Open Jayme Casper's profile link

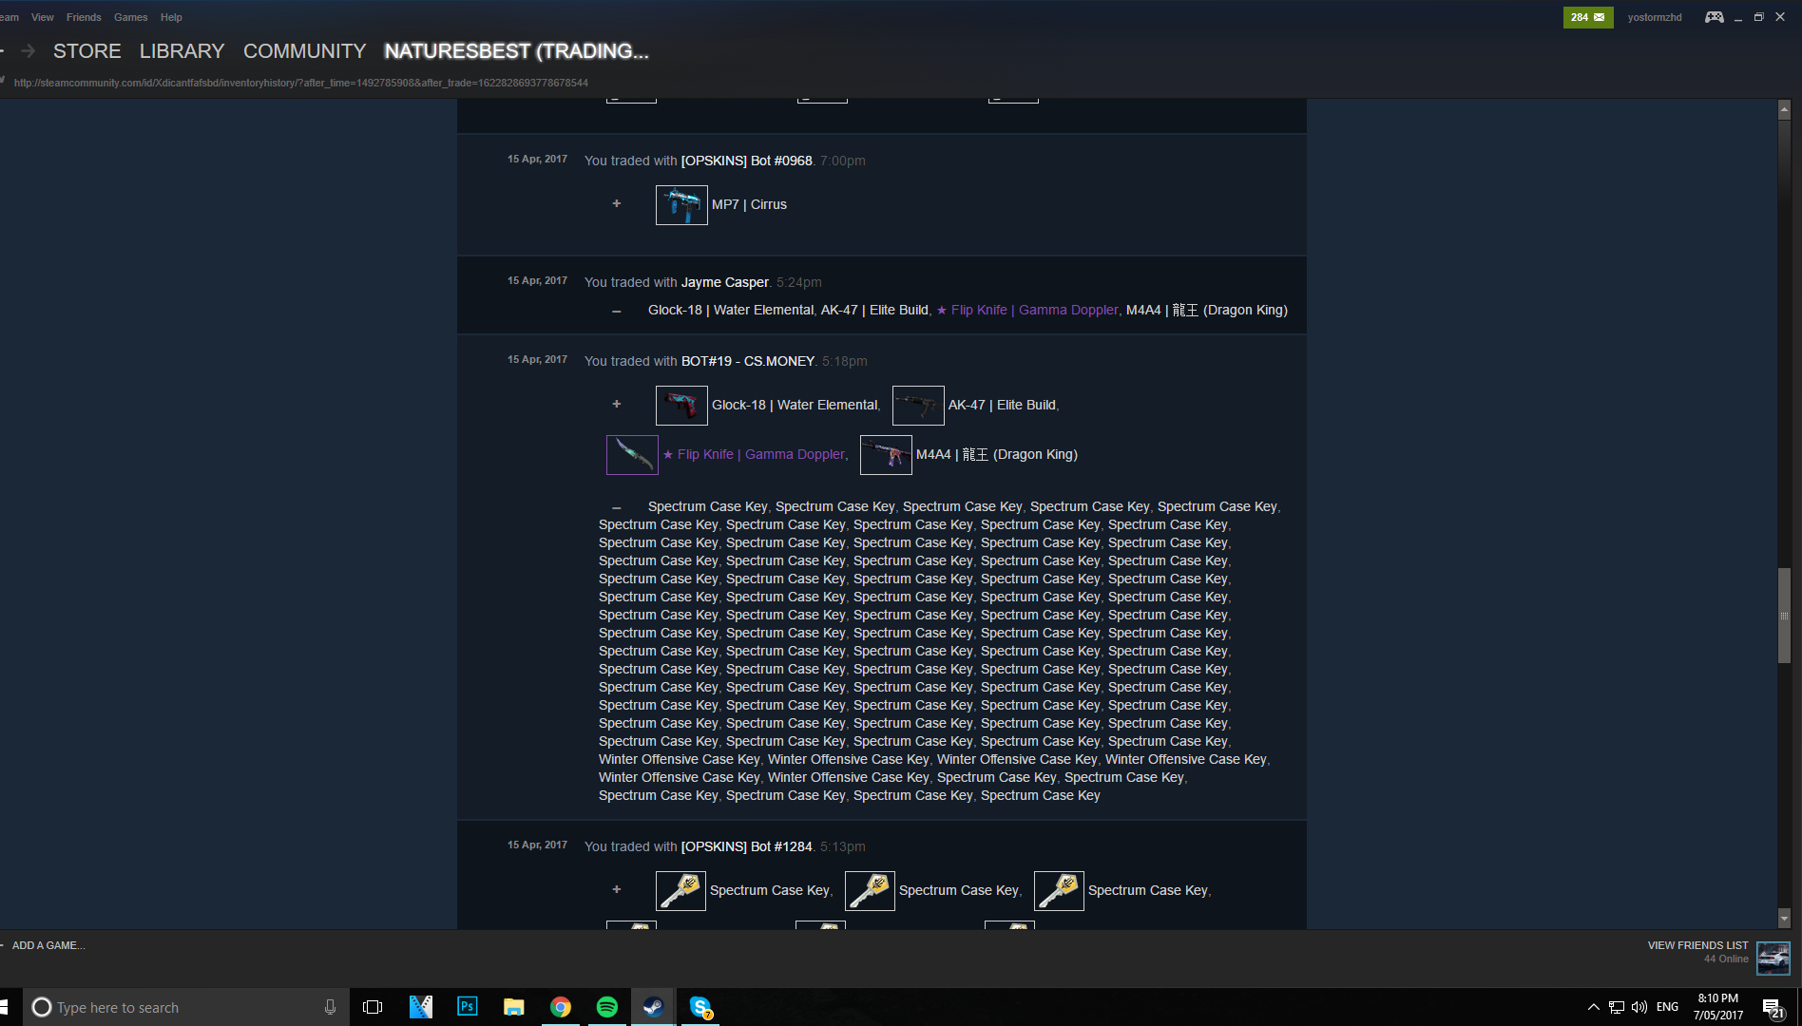725,282
